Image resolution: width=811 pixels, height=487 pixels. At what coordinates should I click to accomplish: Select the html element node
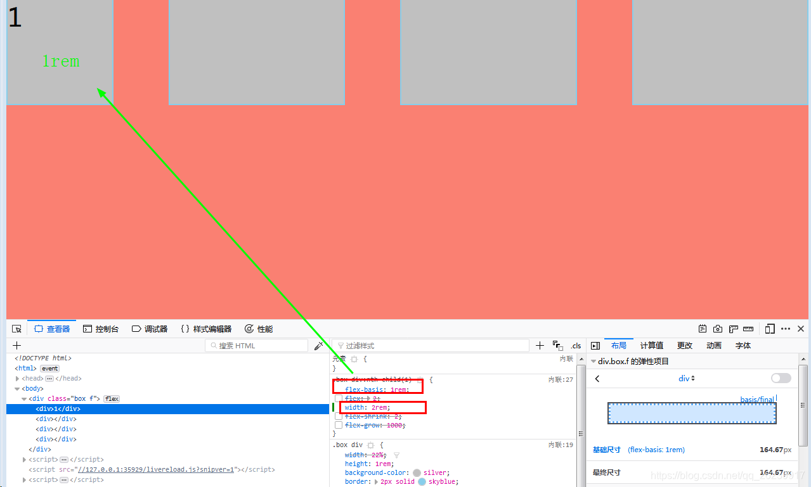click(x=25, y=368)
